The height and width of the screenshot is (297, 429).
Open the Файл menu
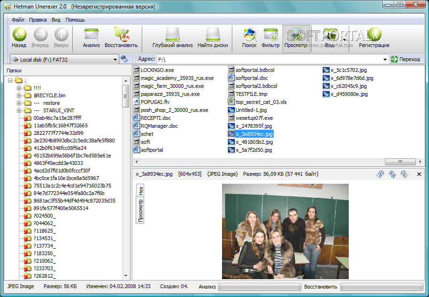point(18,20)
